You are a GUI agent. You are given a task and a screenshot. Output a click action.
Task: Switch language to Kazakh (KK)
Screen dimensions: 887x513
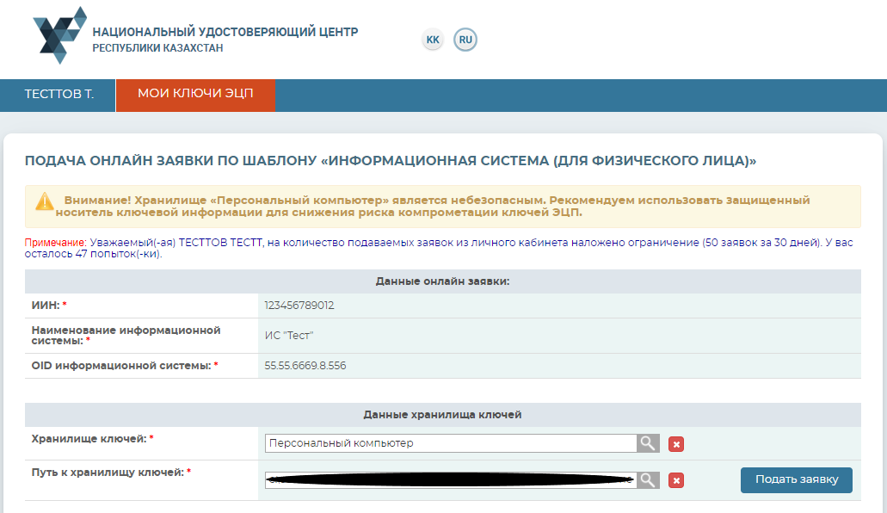tap(433, 40)
